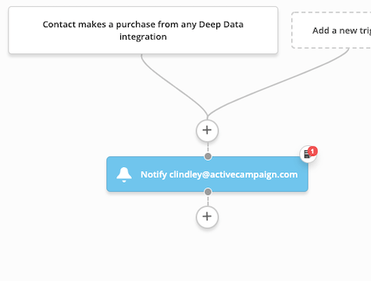Open the Deep Data purchase trigger box
The image size is (371, 281).
143,30
